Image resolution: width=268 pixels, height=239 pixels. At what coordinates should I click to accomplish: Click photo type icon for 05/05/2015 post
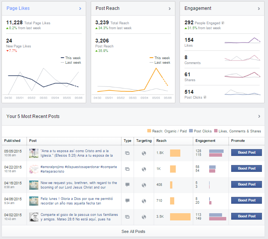click(x=127, y=153)
